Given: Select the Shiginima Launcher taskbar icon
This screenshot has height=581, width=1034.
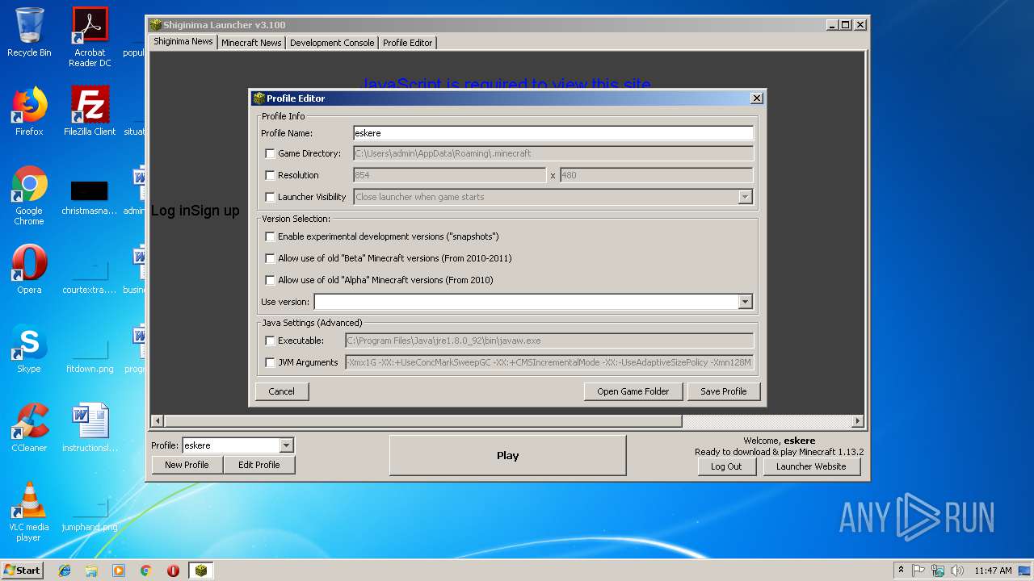Looking at the screenshot, I should [201, 571].
